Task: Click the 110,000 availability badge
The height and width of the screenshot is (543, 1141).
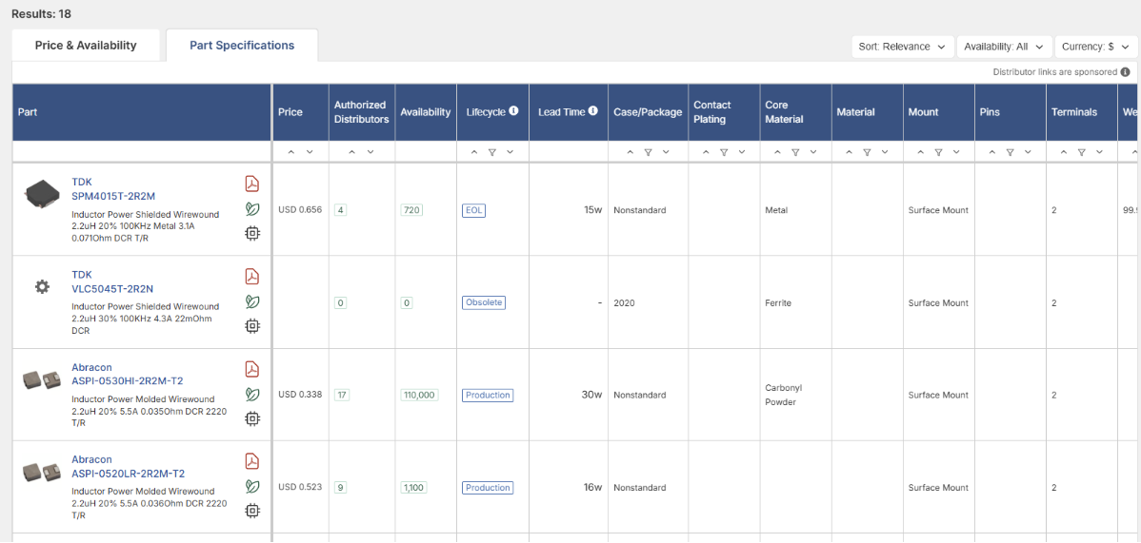Action: tap(419, 395)
